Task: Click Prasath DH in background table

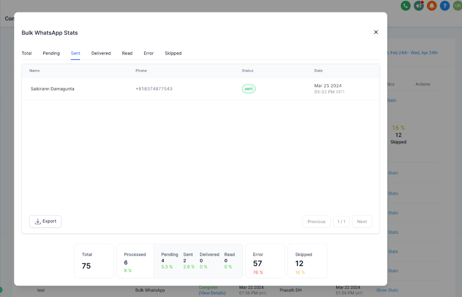Action: point(291,290)
